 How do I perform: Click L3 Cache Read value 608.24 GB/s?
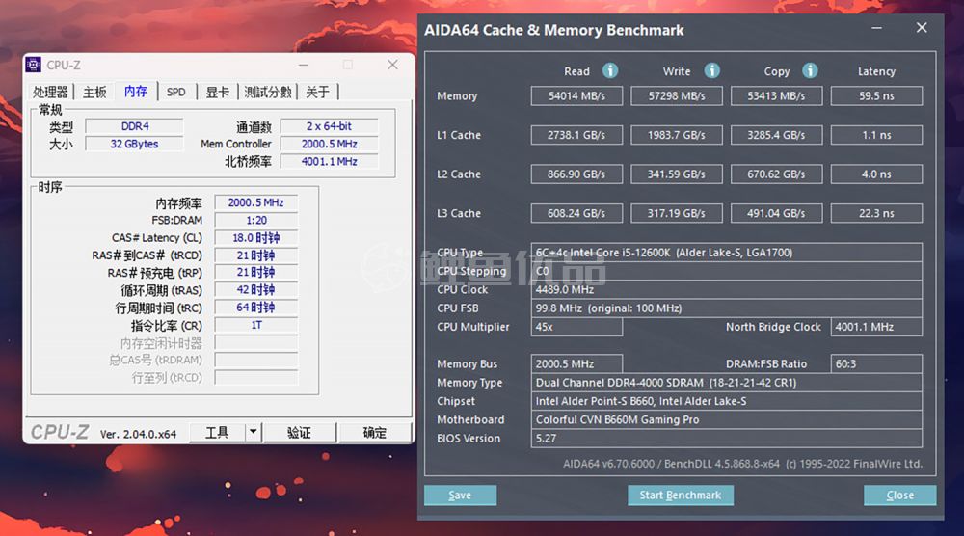576,213
